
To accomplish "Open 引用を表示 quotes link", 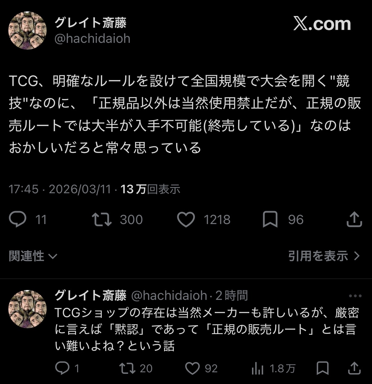I will [324, 256].
